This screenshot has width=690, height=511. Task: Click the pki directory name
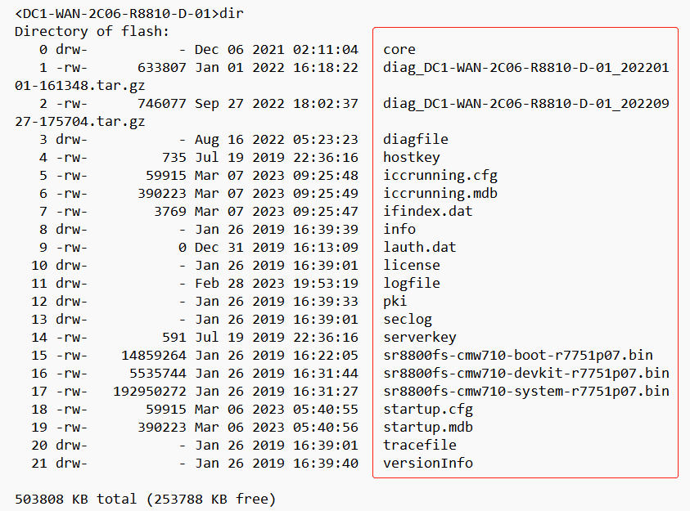pyautogui.click(x=395, y=301)
